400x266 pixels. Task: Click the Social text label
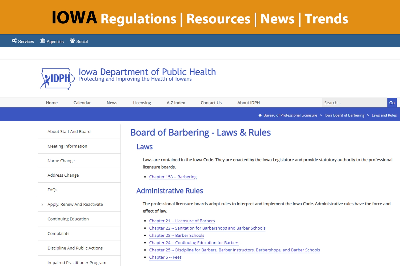[x=82, y=41]
